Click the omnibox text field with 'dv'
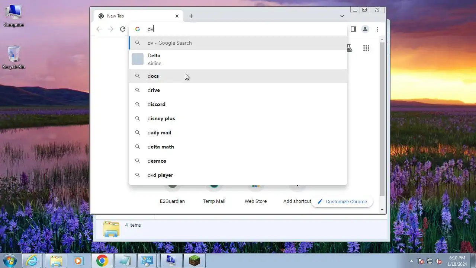This screenshot has width=476, height=268. pyautogui.click(x=238, y=29)
